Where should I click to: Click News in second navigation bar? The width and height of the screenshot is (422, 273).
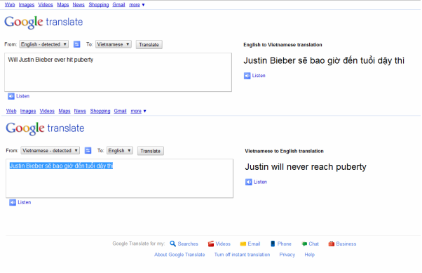80,111
